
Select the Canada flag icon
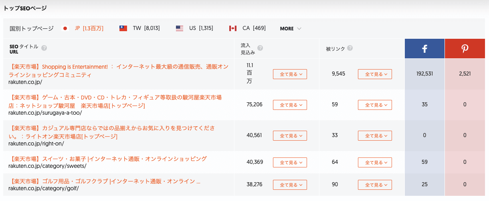232,28
